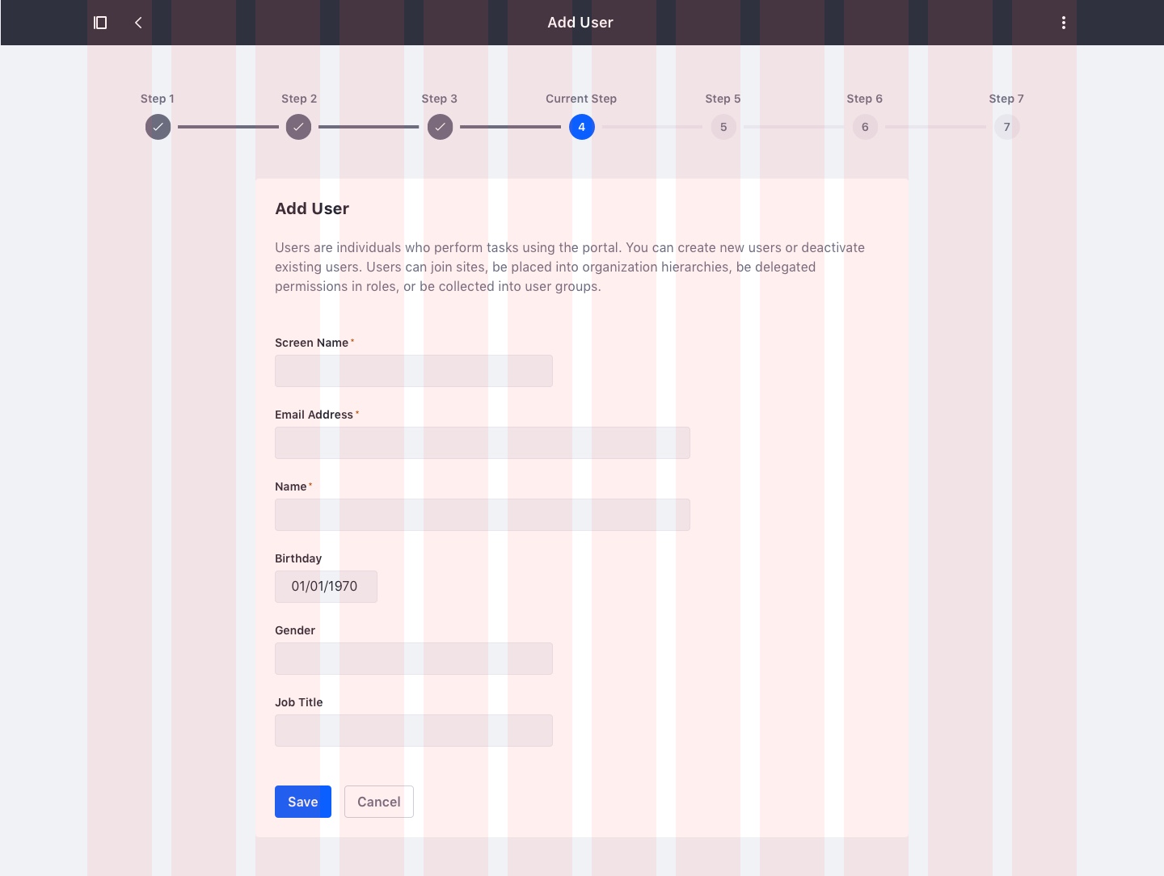Click the "Step 3" label

pos(440,99)
